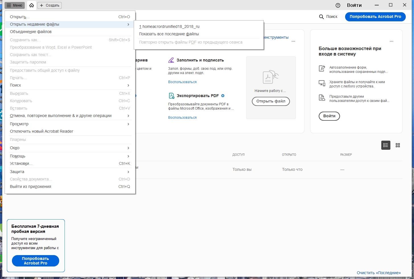Switch to list view icon
The width and height of the screenshot is (414, 279).
pos(386,145)
